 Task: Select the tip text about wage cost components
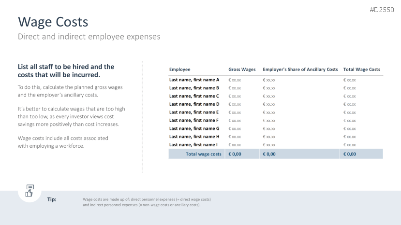(x=147, y=202)
